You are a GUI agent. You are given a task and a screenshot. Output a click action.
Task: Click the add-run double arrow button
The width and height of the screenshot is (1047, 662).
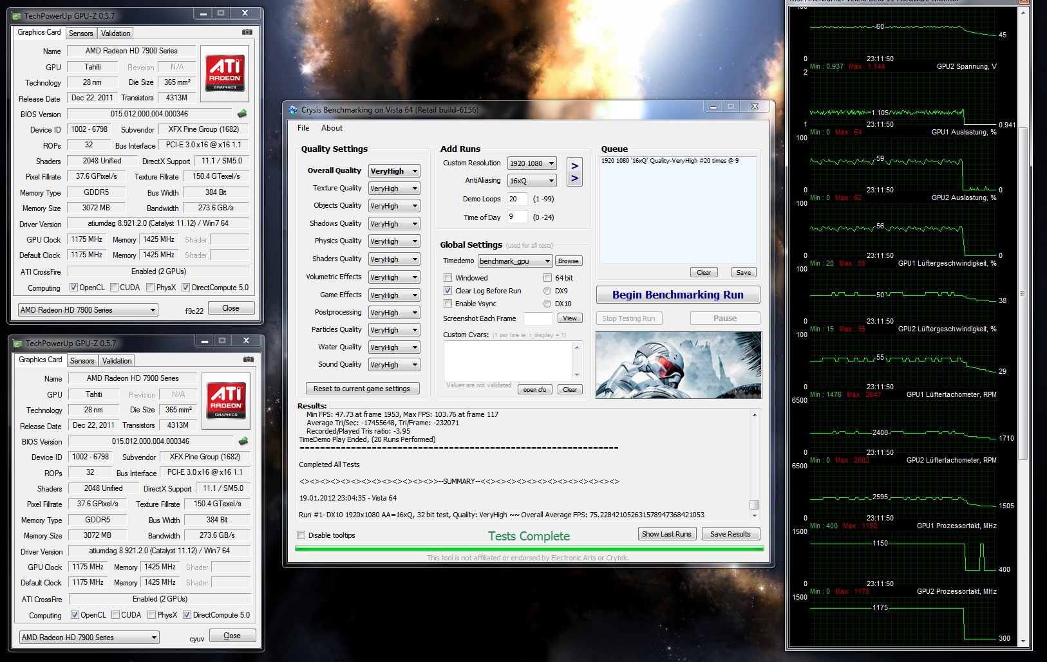(574, 172)
